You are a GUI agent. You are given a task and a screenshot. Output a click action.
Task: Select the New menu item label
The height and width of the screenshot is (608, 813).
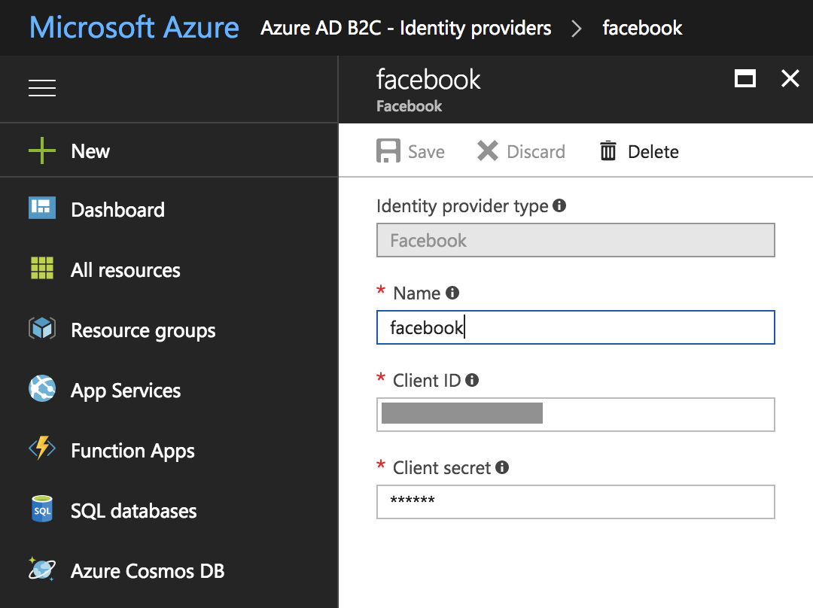tap(90, 151)
